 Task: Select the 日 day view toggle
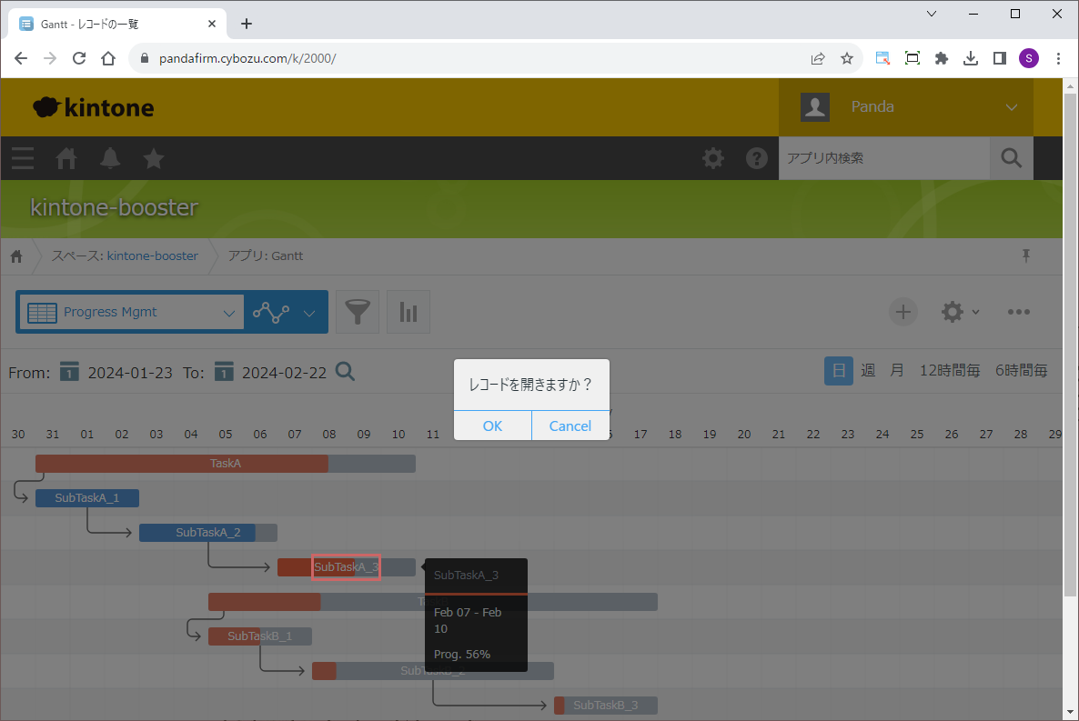click(x=839, y=371)
